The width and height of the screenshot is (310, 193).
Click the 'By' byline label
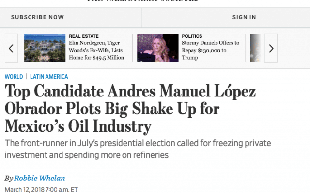click(9, 179)
